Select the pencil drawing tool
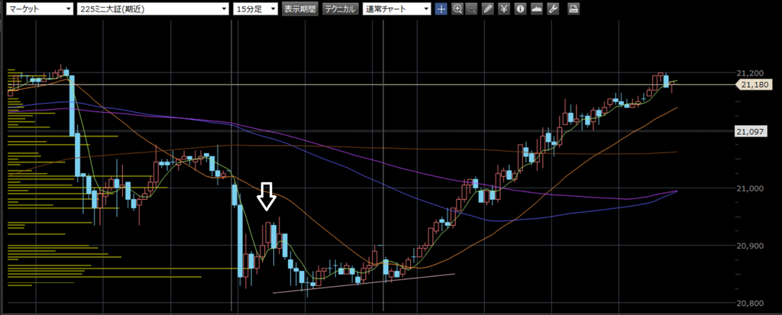 [x=488, y=9]
